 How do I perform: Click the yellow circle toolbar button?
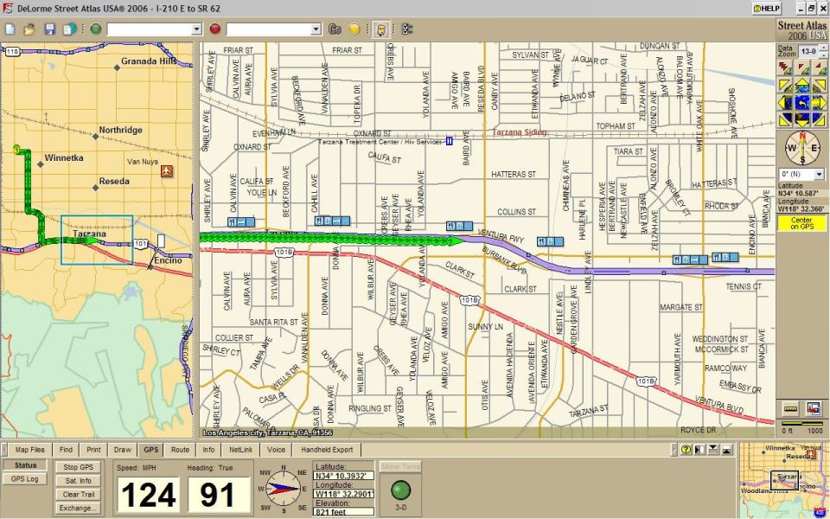coord(354,29)
